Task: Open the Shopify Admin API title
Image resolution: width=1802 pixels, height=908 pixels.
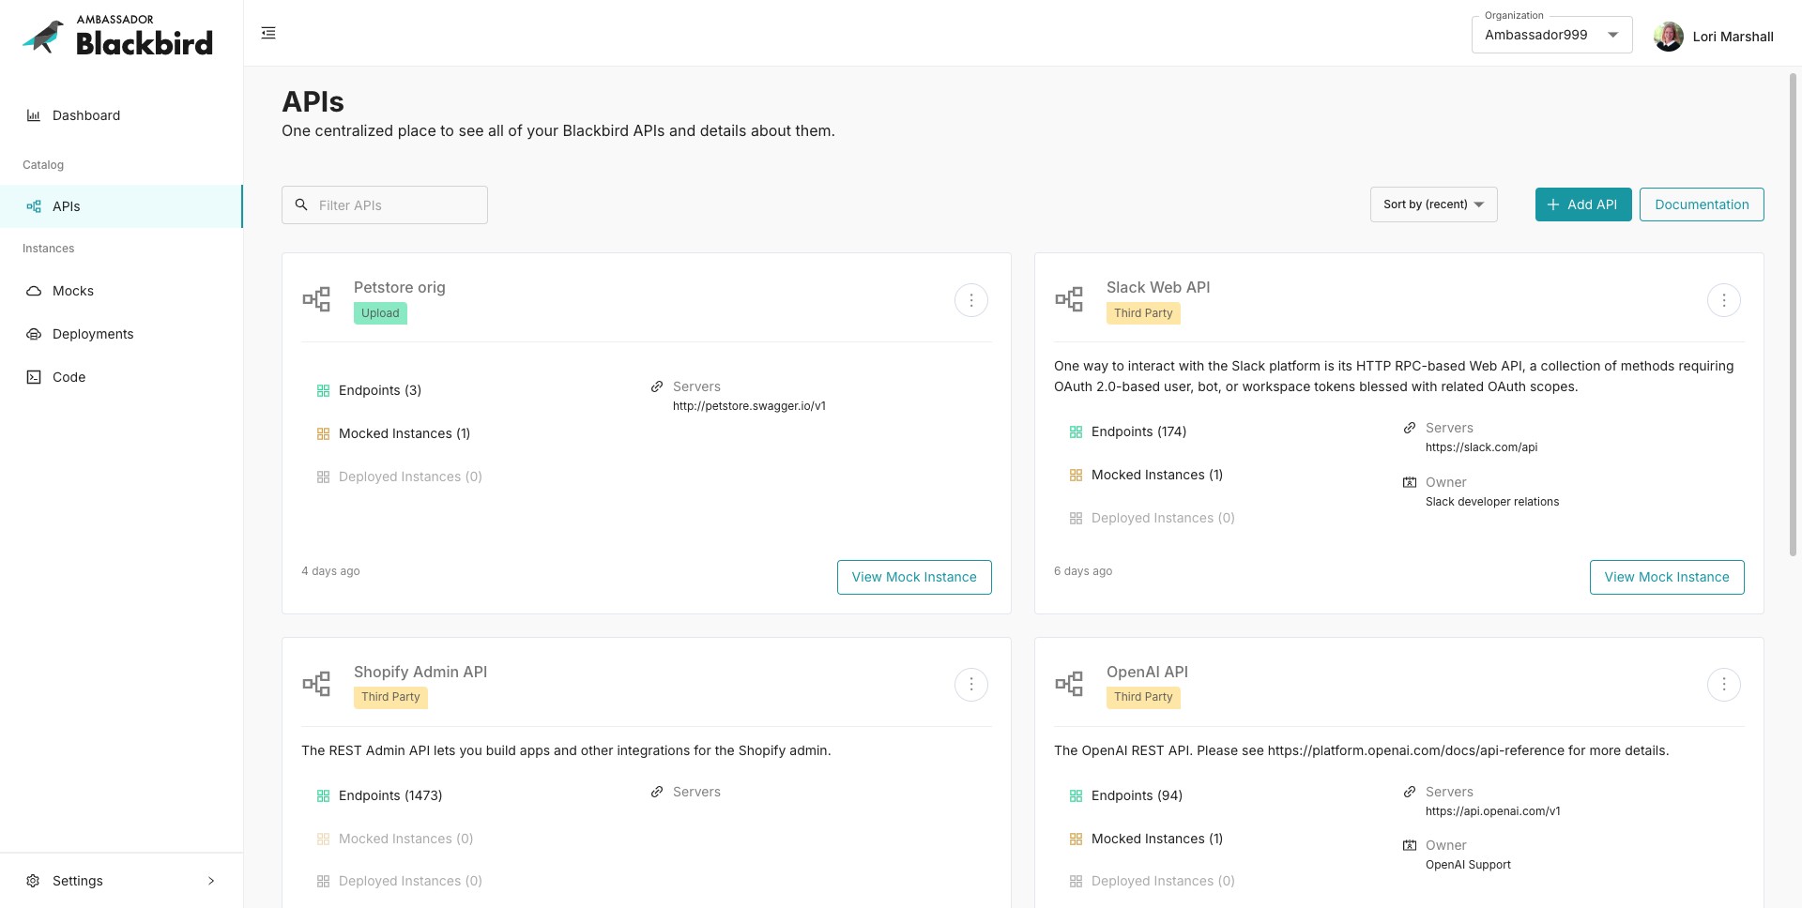Action: pos(420,672)
